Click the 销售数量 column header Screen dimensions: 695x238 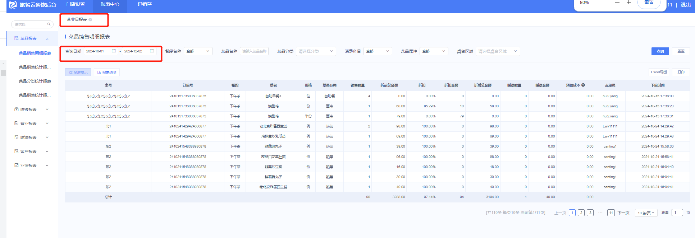coord(358,85)
